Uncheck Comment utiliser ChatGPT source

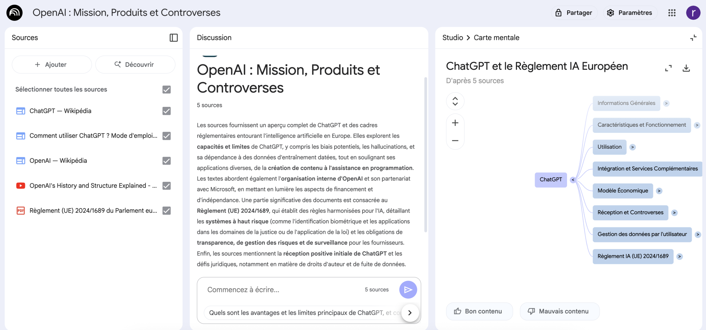tap(167, 136)
